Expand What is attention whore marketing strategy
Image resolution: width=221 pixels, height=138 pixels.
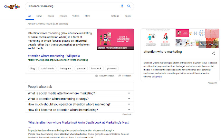pyautogui.click(x=79, y=99)
